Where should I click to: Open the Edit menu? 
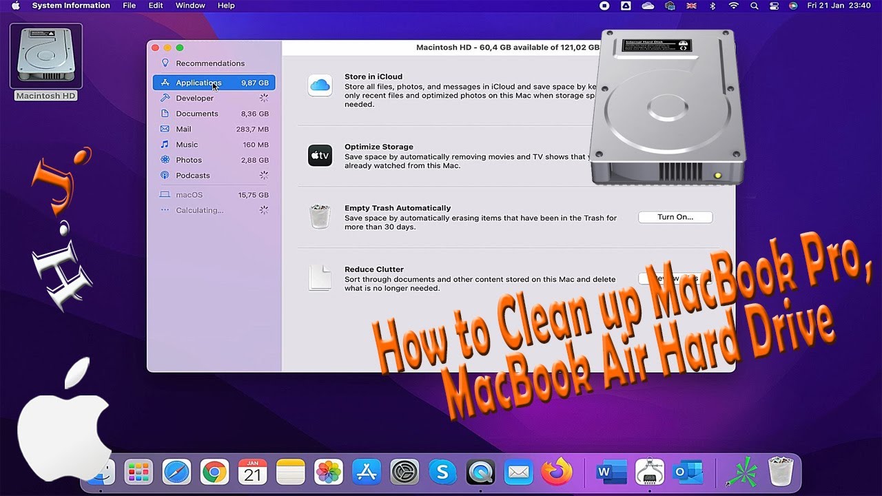pos(156,6)
